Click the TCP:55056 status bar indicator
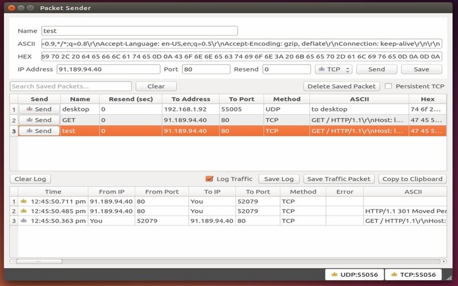This screenshot has width=458, height=286. tap(413, 275)
